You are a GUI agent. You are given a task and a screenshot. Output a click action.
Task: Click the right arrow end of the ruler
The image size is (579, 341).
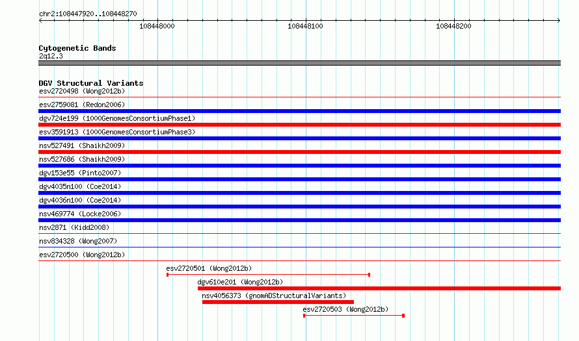pyautogui.click(x=559, y=20)
